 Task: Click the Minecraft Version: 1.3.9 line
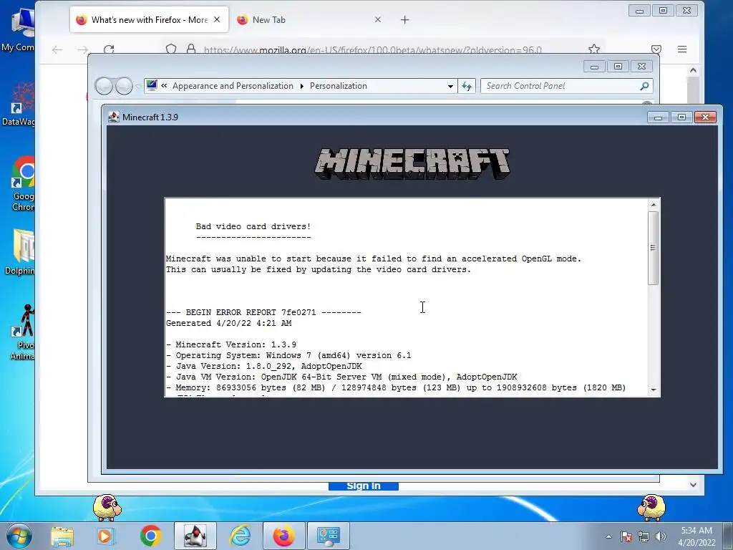[231, 344]
